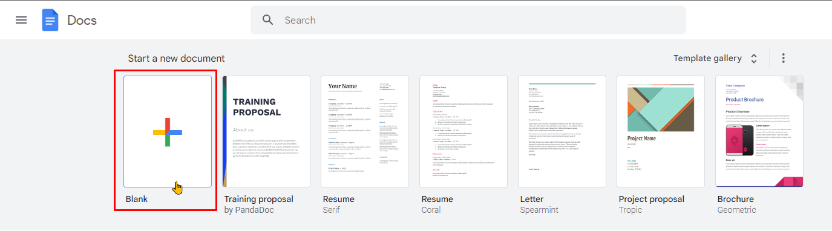Expand the Template gallery arrows
Screen dimensions: 832x231
754,59
